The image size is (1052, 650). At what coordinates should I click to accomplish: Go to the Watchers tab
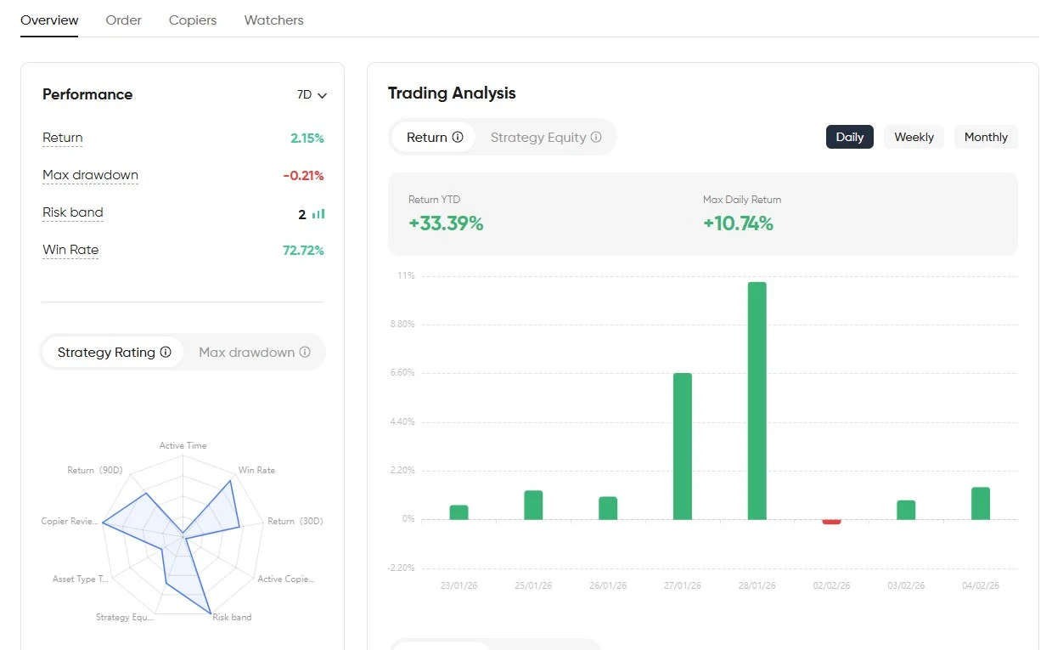pos(273,20)
